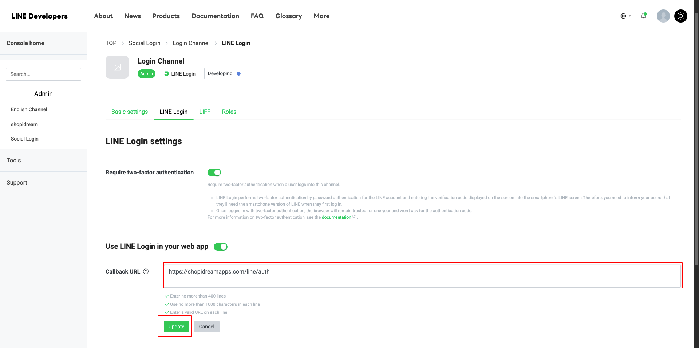699x348 pixels.
Task: Open the notifications bell
Action: [644, 16]
